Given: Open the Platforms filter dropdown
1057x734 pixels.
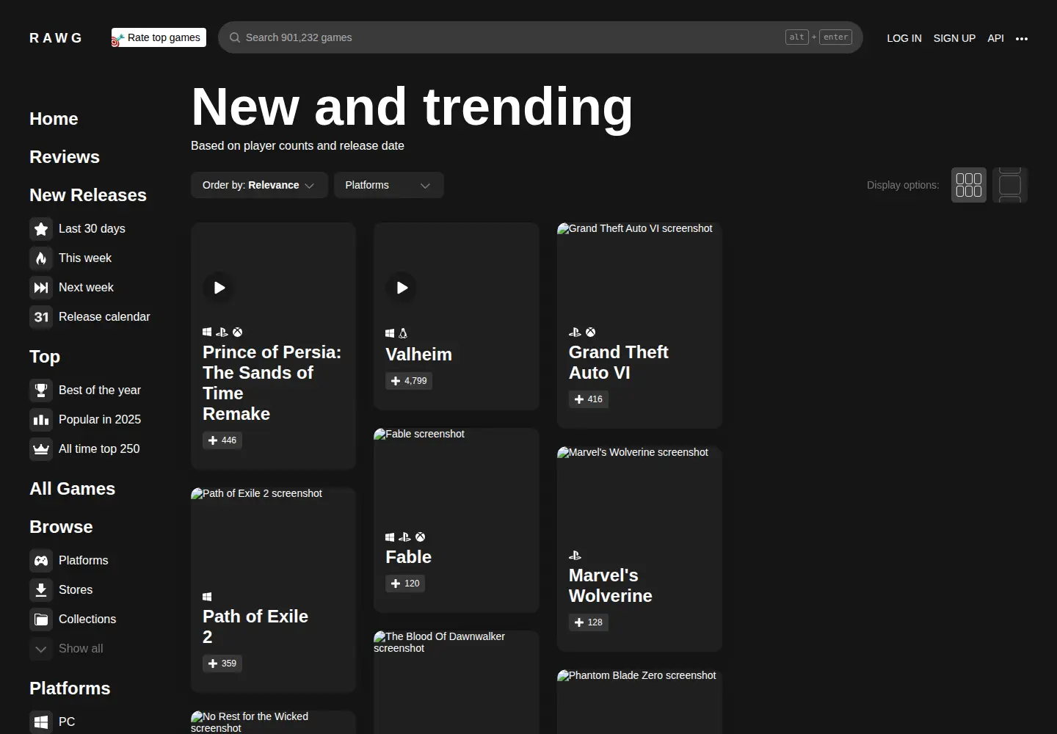Looking at the screenshot, I should 389,185.
